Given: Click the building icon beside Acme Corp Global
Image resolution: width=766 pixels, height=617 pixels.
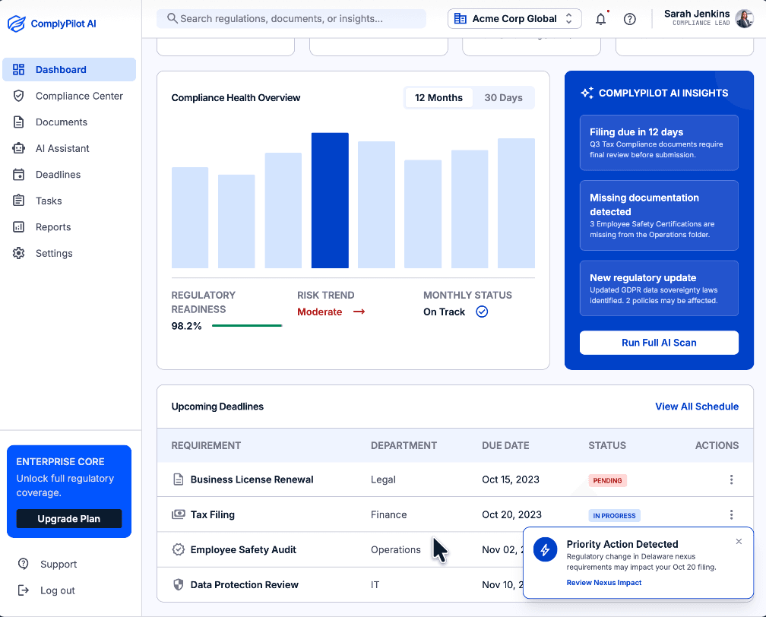Looking at the screenshot, I should point(461,18).
